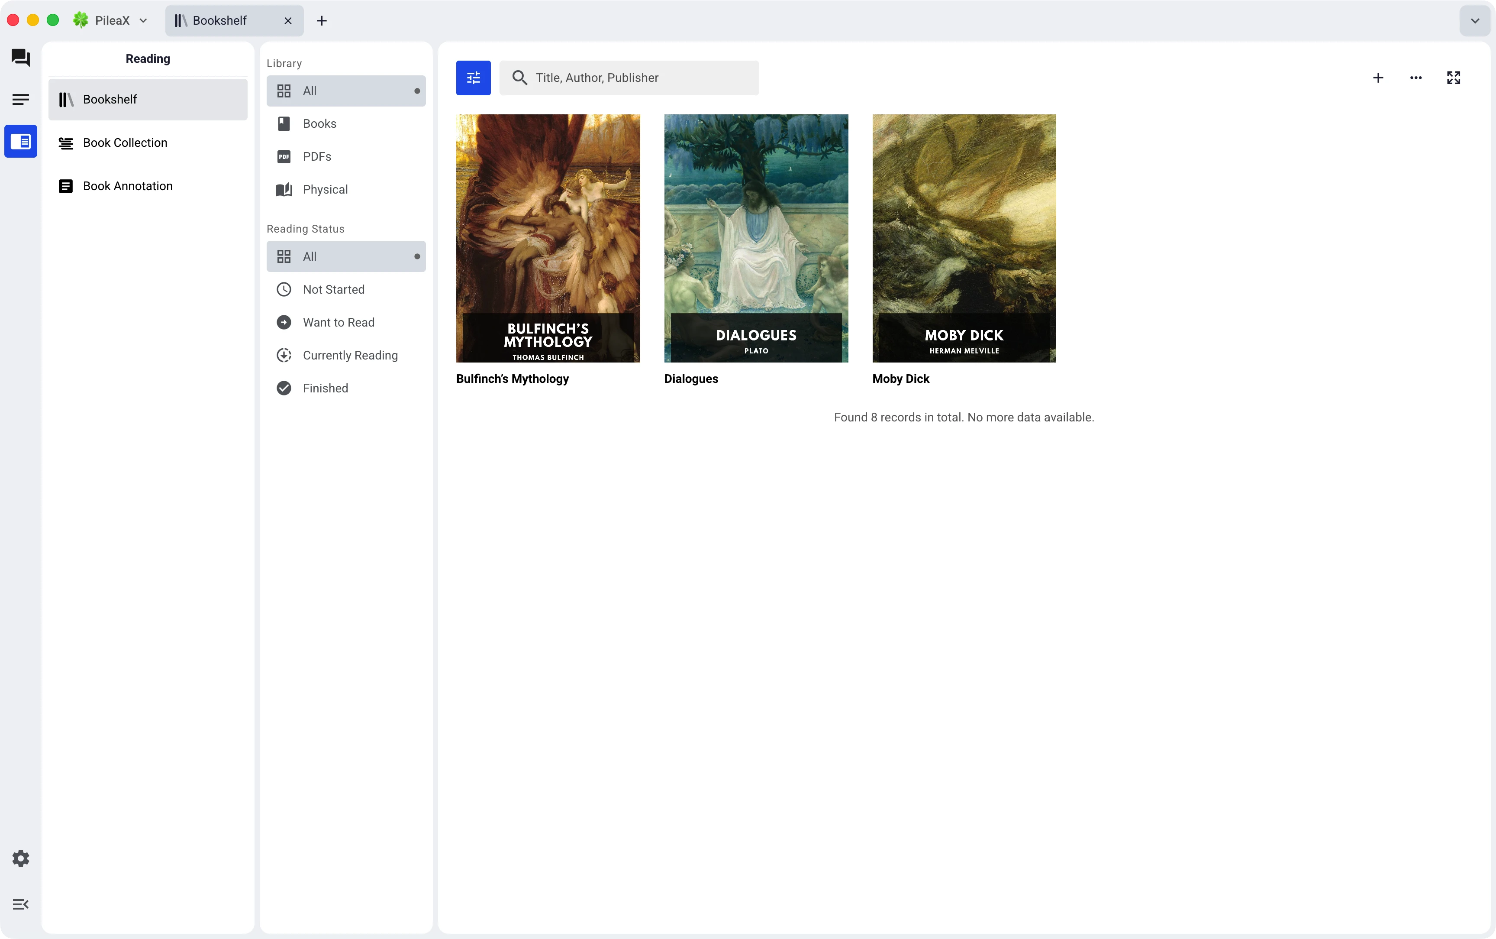Select Bookshelf in the Reading panel
This screenshot has width=1496, height=939.
coord(148,99)
